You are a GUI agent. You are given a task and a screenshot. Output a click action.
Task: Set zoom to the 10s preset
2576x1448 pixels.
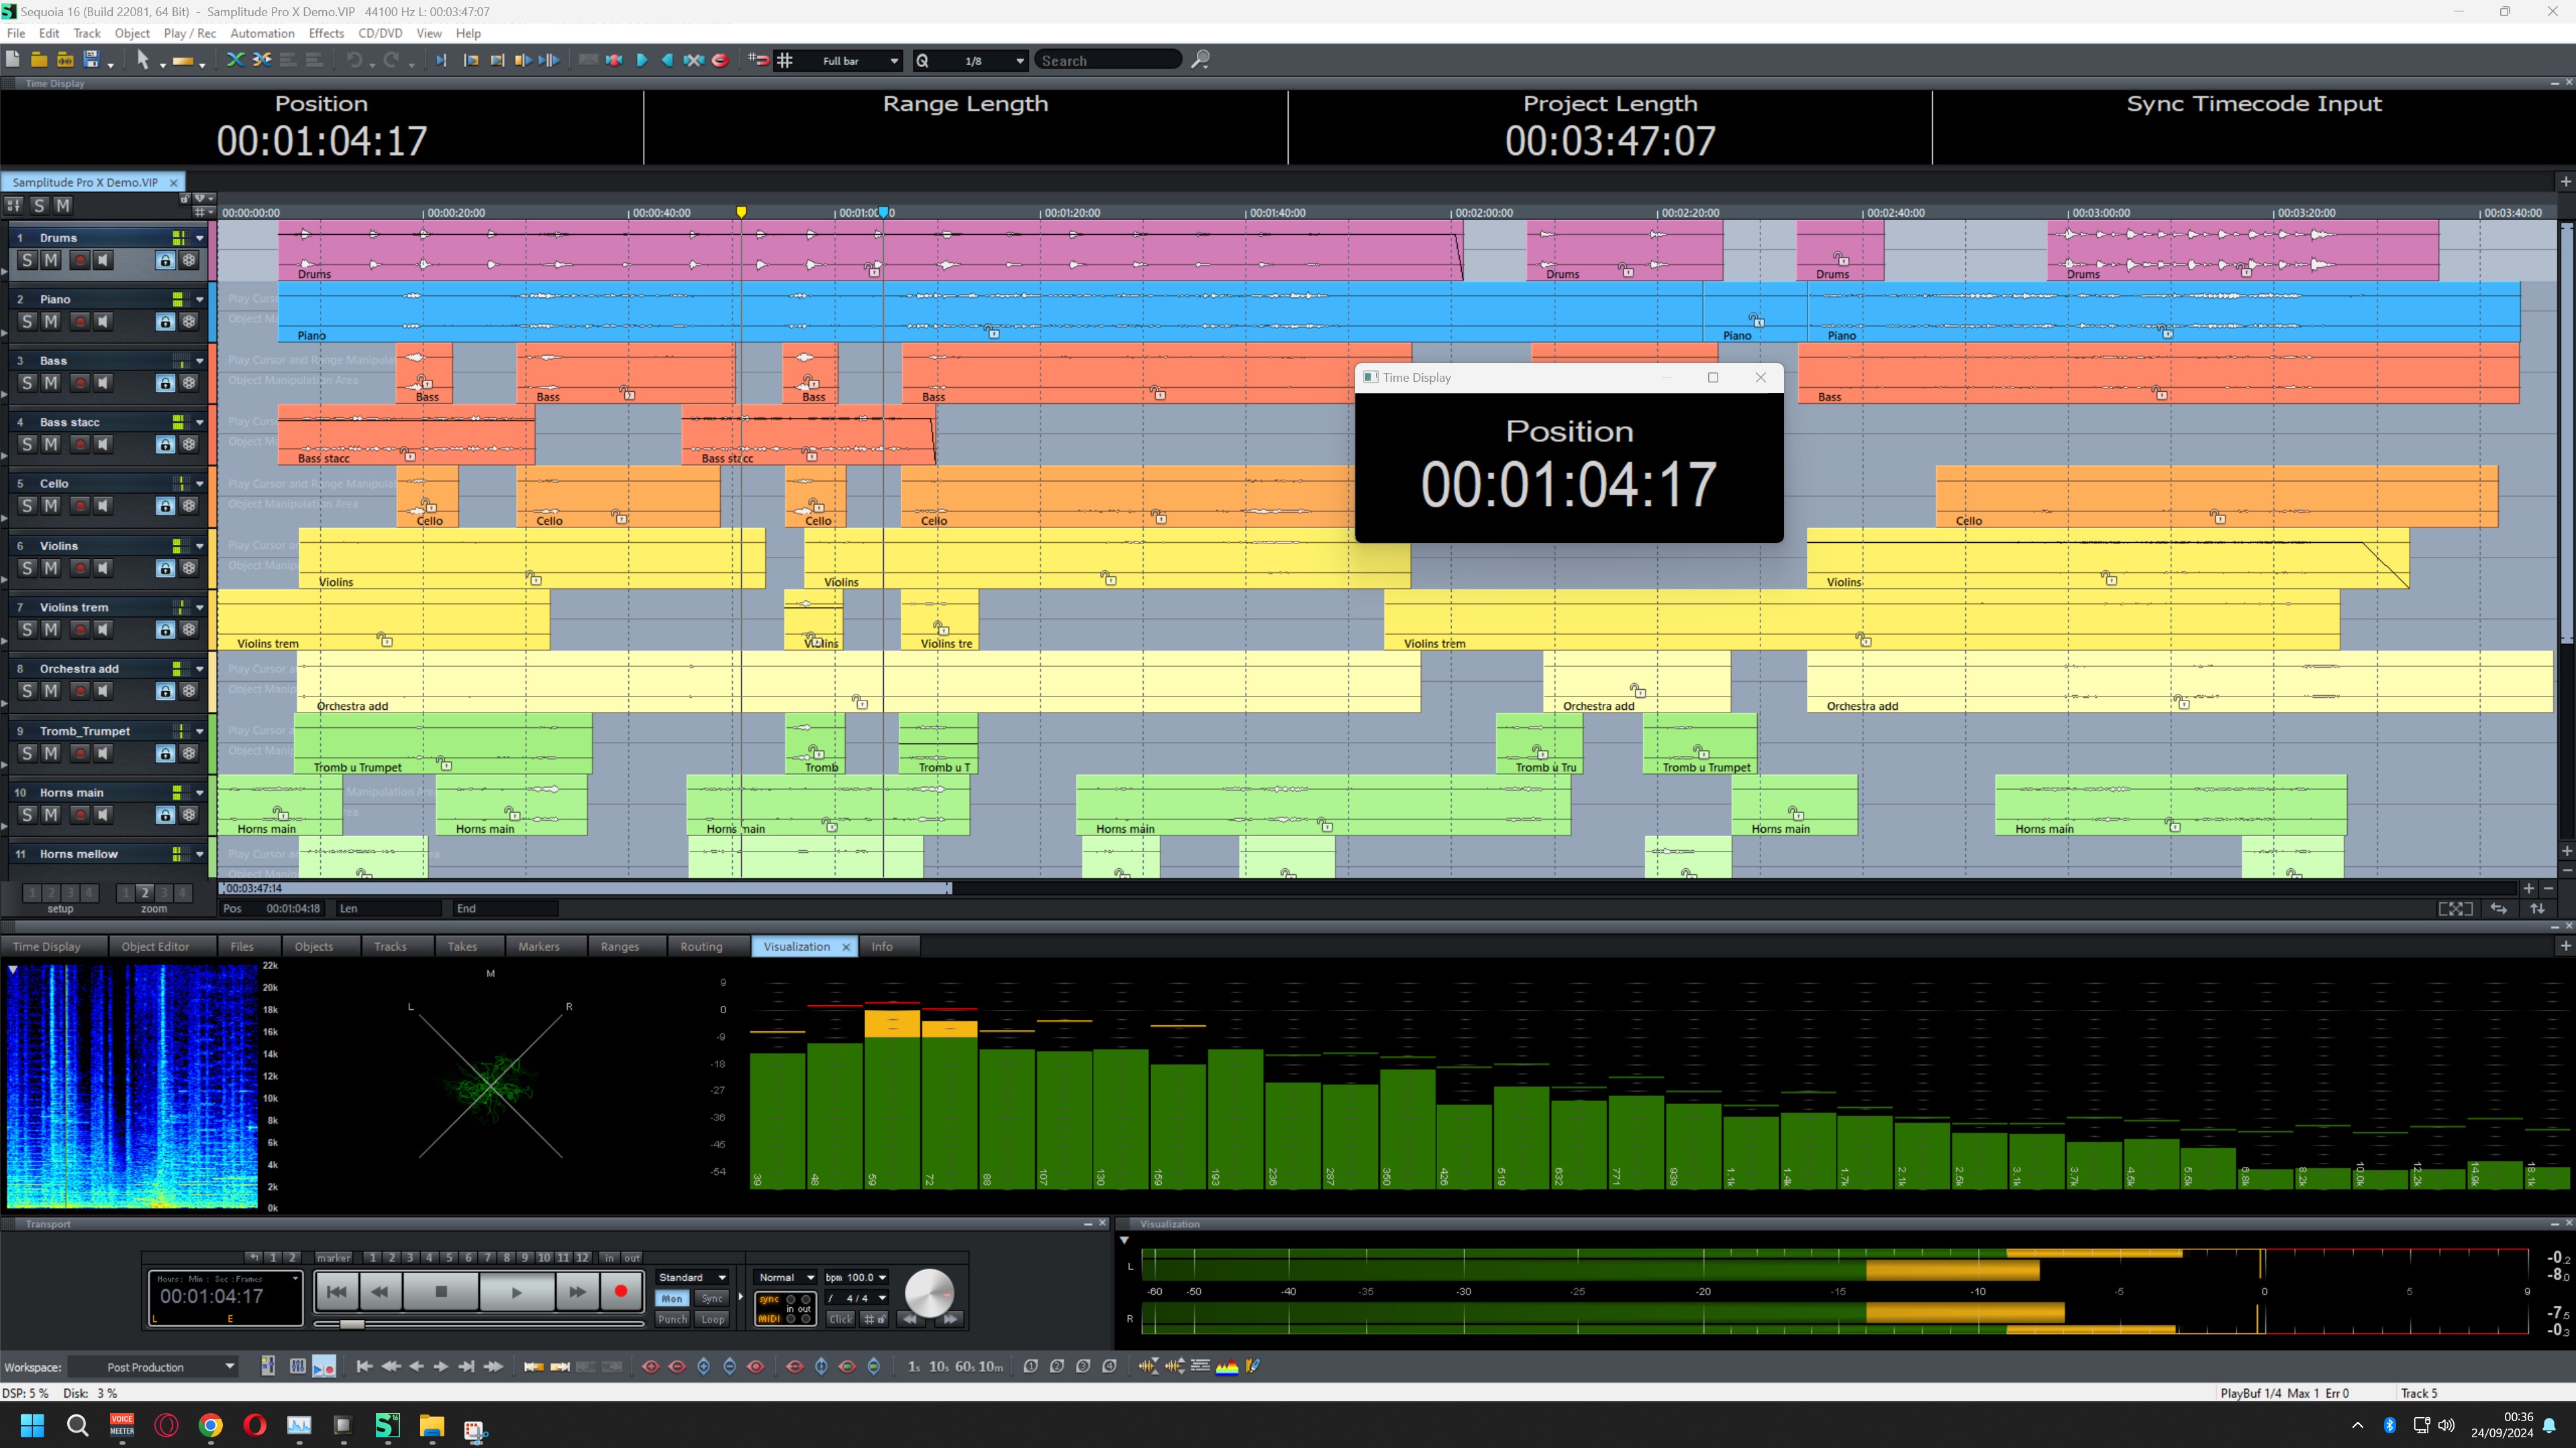coord(939,1367)
